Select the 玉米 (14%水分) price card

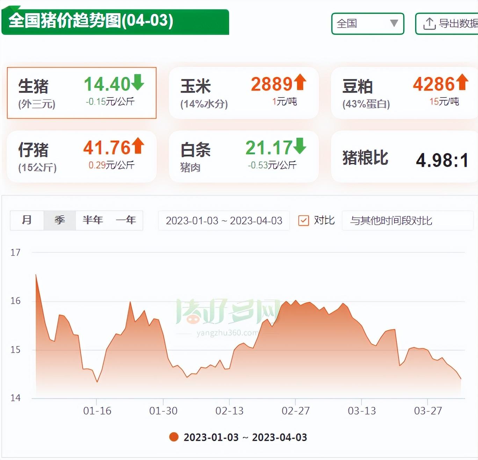pyautogui.click(x=244, y=93)
